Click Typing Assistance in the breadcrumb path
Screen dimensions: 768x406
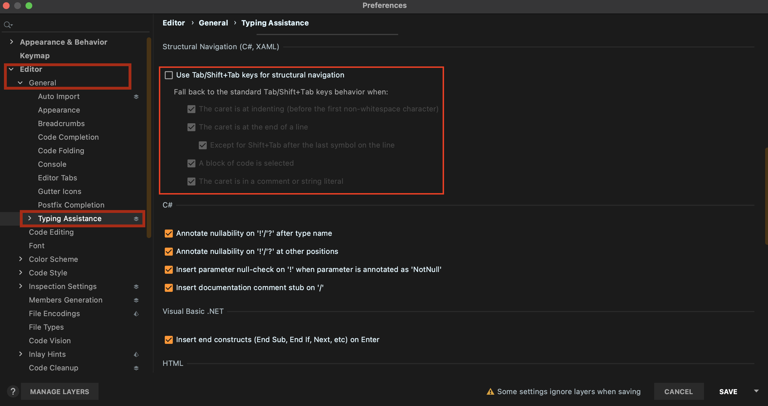pyautogui.click(x=275, y=23)
